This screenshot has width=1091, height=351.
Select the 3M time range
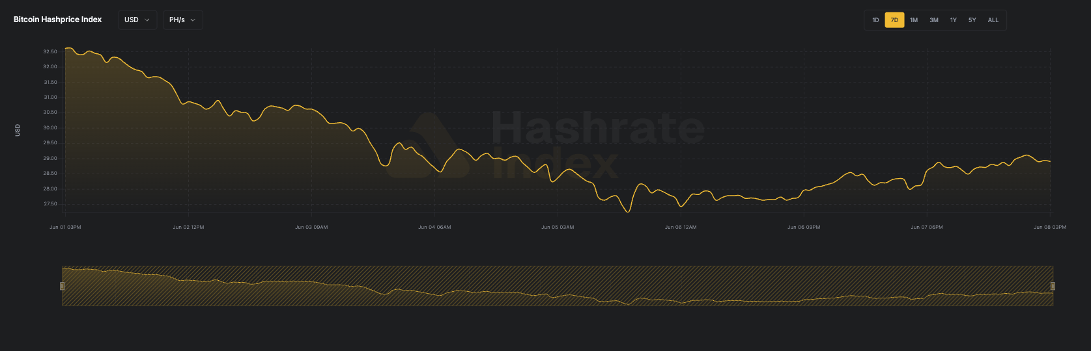934,20
